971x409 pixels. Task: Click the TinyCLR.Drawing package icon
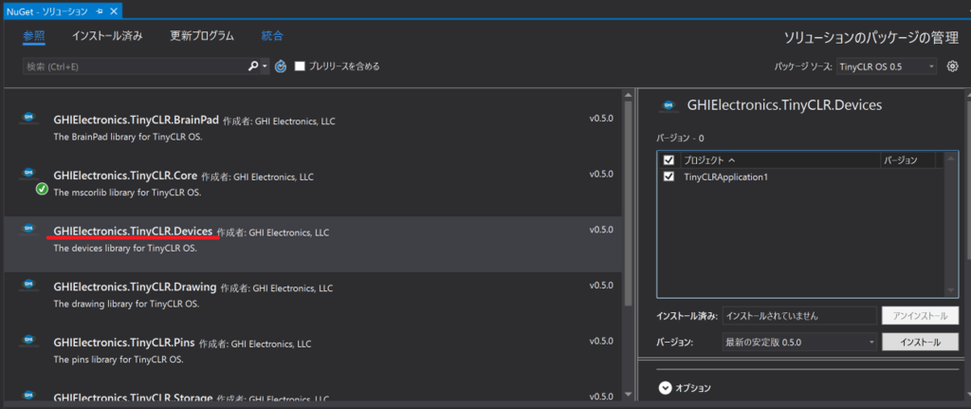(27, 285)
